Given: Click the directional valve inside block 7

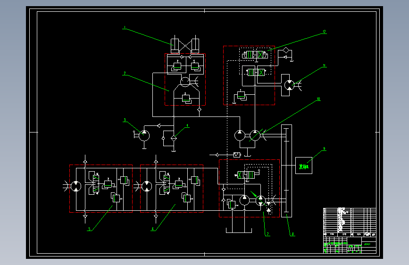Looking at the screenshot, I should (247, 175).
